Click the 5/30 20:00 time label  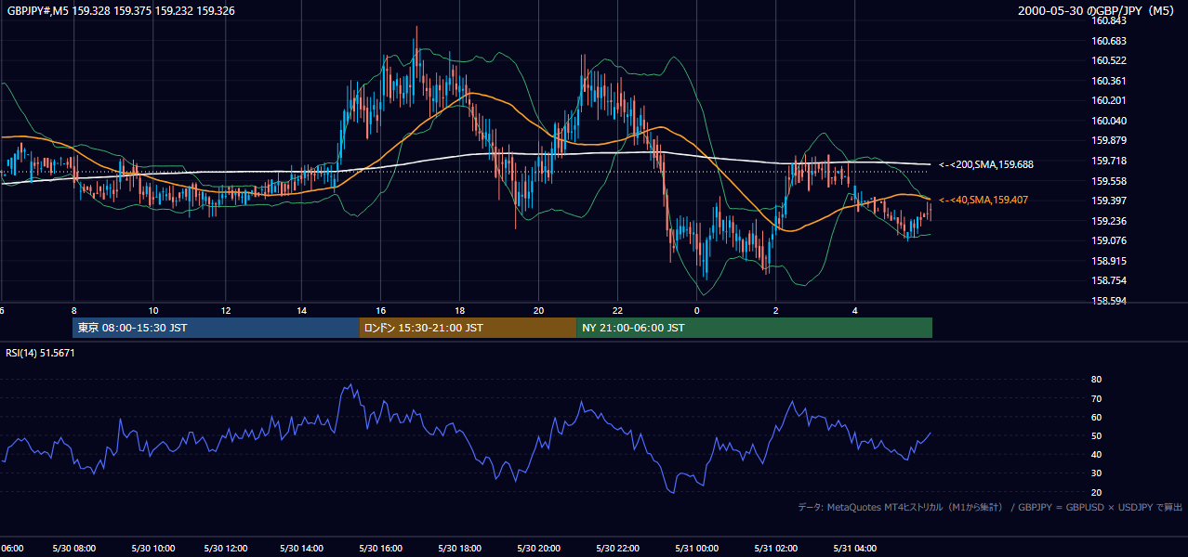[x=537, y=549]
